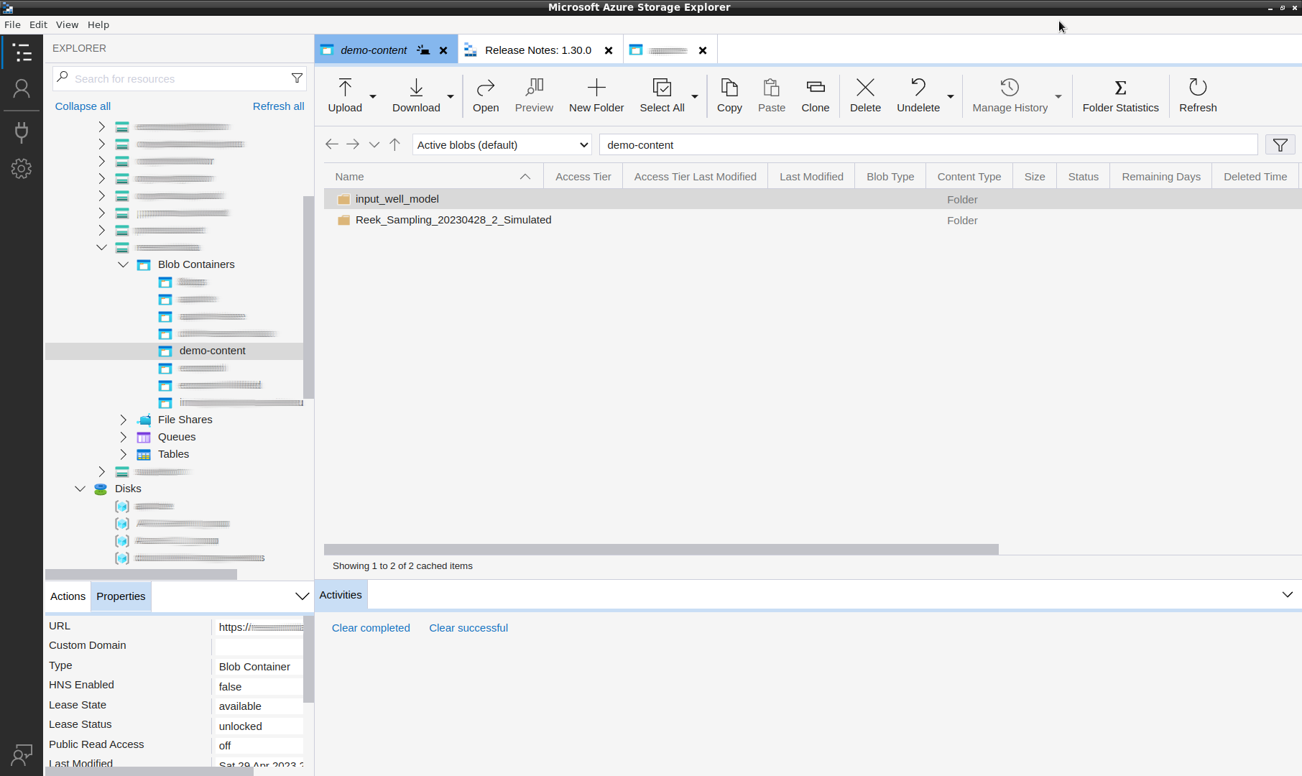Click the Clear completed link
This screenshot has height=776, width=1302.
(371, 628)
